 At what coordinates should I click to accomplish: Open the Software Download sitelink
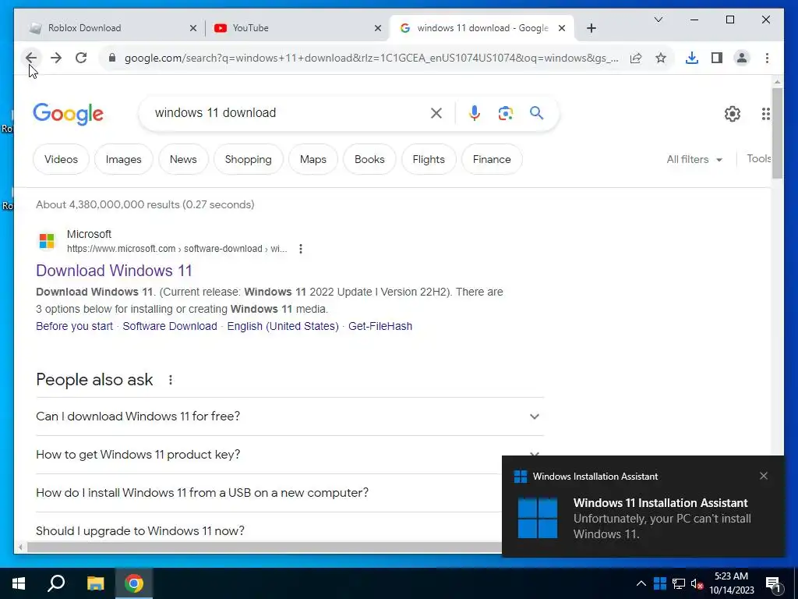[170, 327]
